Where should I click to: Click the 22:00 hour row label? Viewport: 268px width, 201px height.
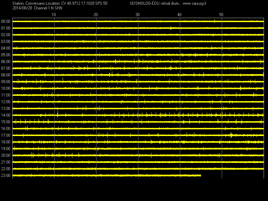[6, 169]
